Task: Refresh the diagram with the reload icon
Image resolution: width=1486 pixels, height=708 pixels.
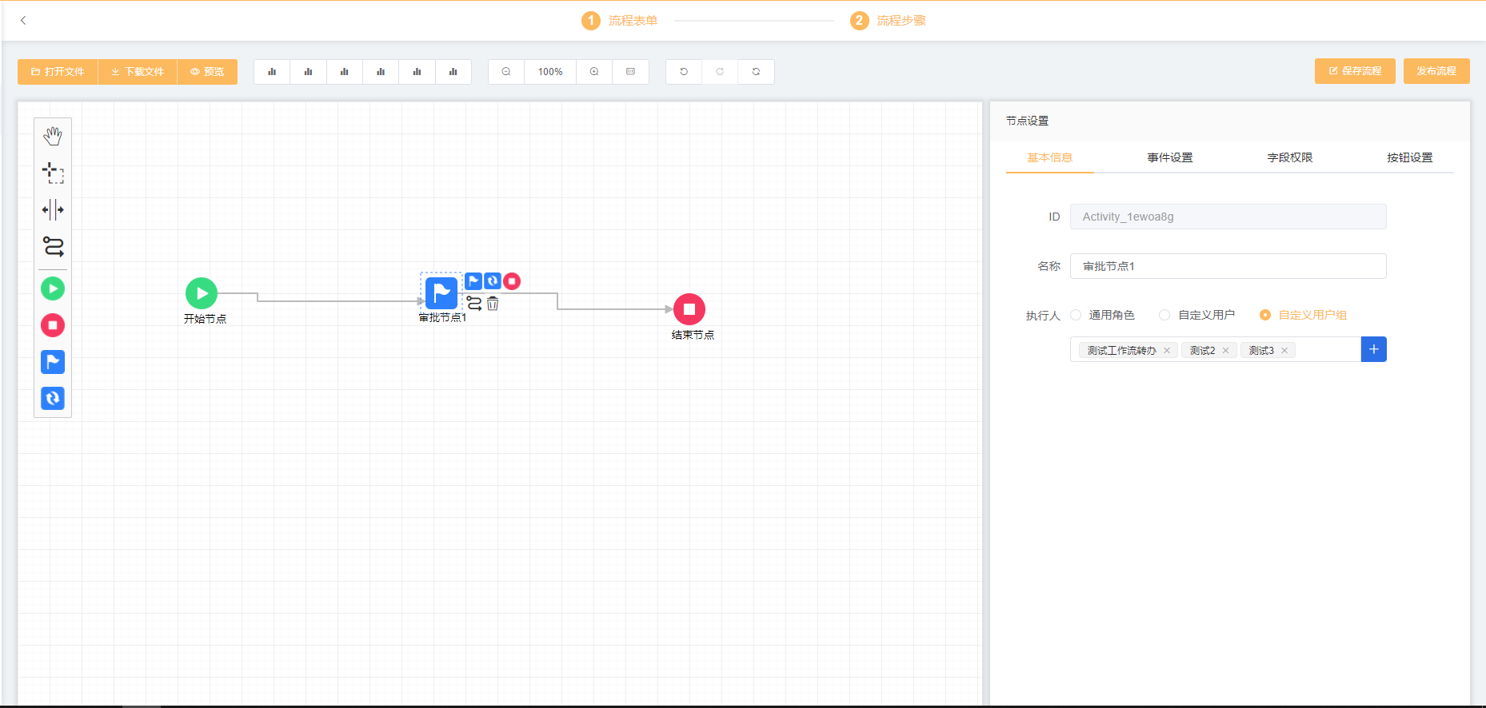Action: pos(756,72)
